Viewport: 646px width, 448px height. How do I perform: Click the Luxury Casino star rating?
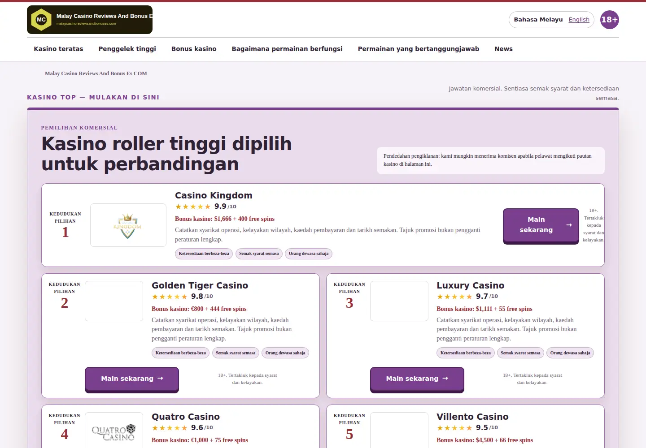point(454,297)
